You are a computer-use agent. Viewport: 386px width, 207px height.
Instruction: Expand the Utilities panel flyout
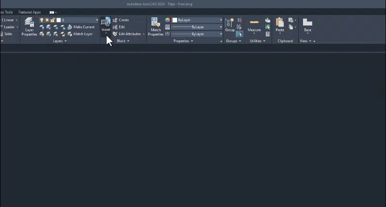coord(258,41)
